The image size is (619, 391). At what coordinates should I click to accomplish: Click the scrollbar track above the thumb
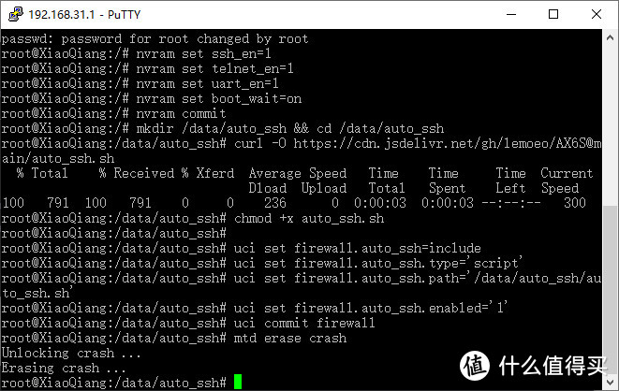point(610,125)
